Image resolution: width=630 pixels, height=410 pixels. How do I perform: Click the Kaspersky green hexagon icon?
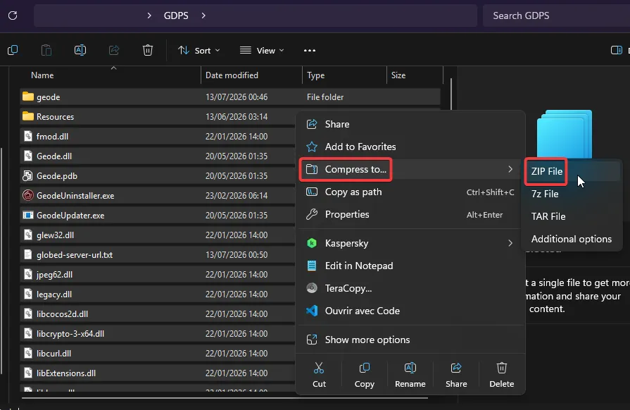coord(312,243)
